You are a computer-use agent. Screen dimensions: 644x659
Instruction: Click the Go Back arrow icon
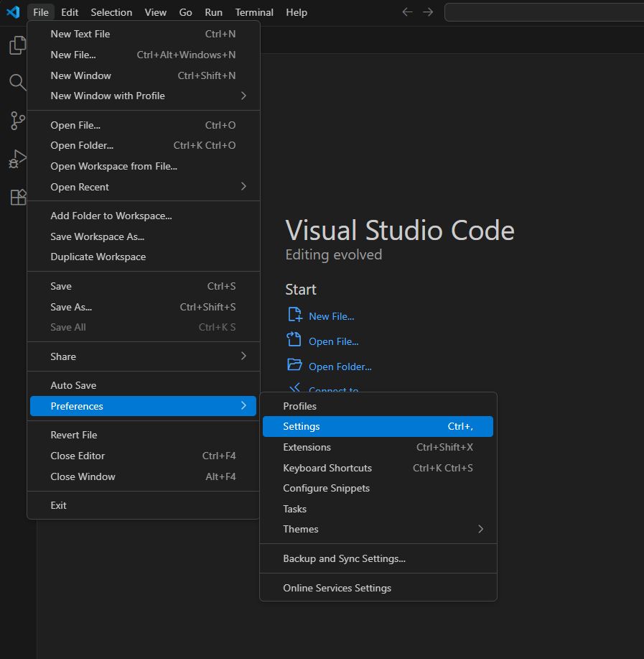tap(407, 12)
